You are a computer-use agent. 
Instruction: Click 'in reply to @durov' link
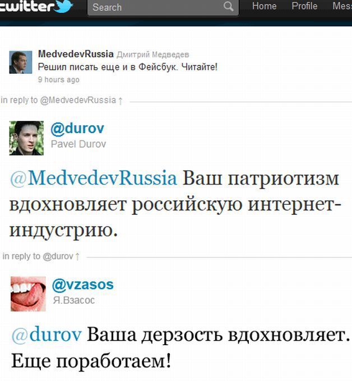pyautogui.click(x=38, y=256)
